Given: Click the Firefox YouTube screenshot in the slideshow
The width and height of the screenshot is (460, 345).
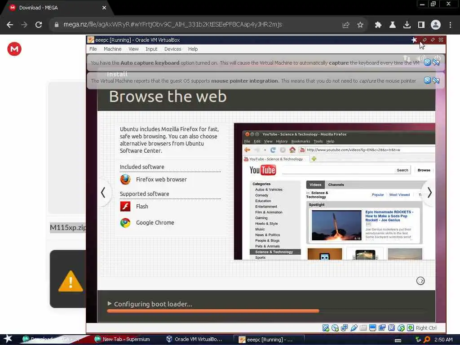Looking at the screenshot, I should tap(334, 191).
